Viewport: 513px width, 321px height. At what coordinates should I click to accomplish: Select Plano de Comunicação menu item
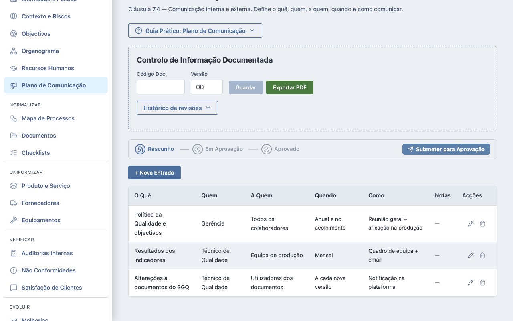tap(56, 85)
